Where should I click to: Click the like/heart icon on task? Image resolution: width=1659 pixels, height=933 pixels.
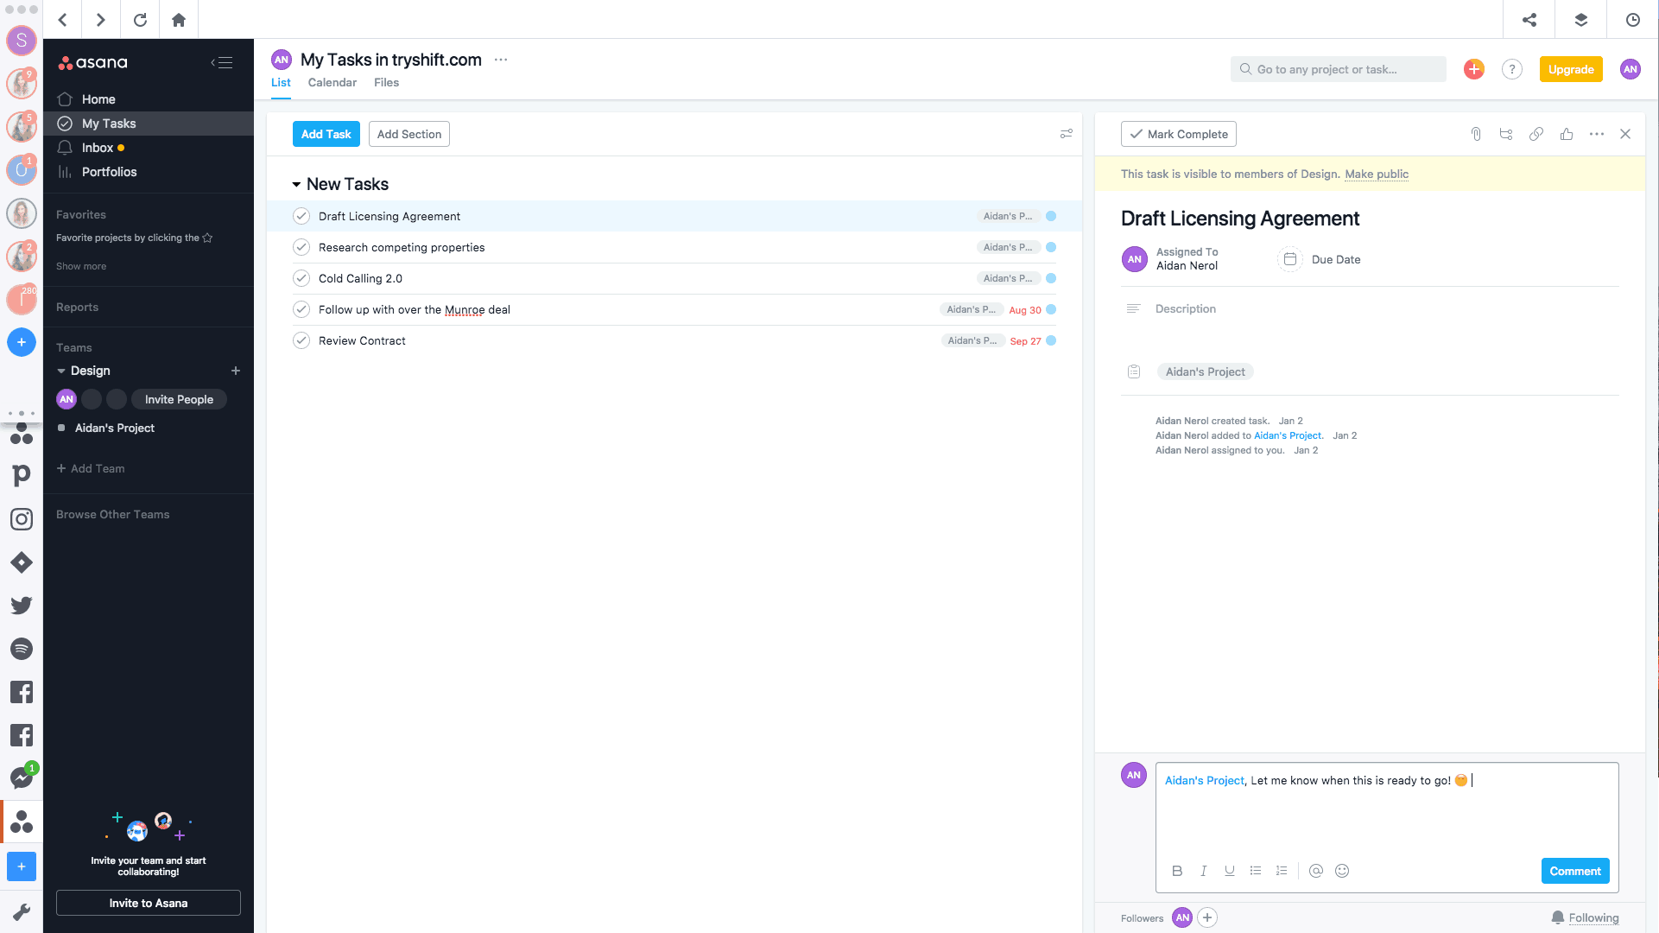point(1567,133)
